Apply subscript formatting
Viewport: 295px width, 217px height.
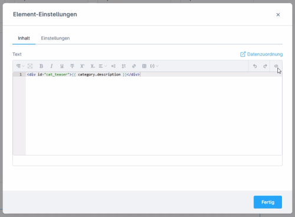click(93, 66)
